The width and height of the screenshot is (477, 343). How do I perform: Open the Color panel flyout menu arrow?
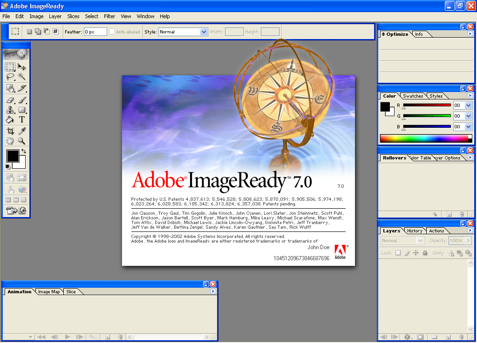point(470,96)
